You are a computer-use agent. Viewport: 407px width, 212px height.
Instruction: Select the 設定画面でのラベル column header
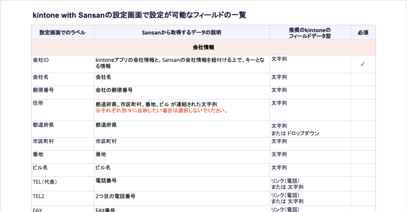tap(62, 33)
